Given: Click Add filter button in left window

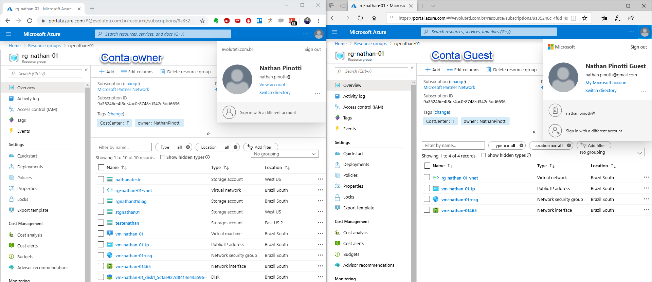Looking at the screenshot, I should [x=260, y=147].
